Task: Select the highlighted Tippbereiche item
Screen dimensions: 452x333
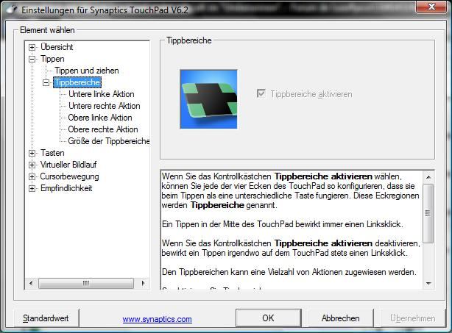Action: tap(77, 82)
